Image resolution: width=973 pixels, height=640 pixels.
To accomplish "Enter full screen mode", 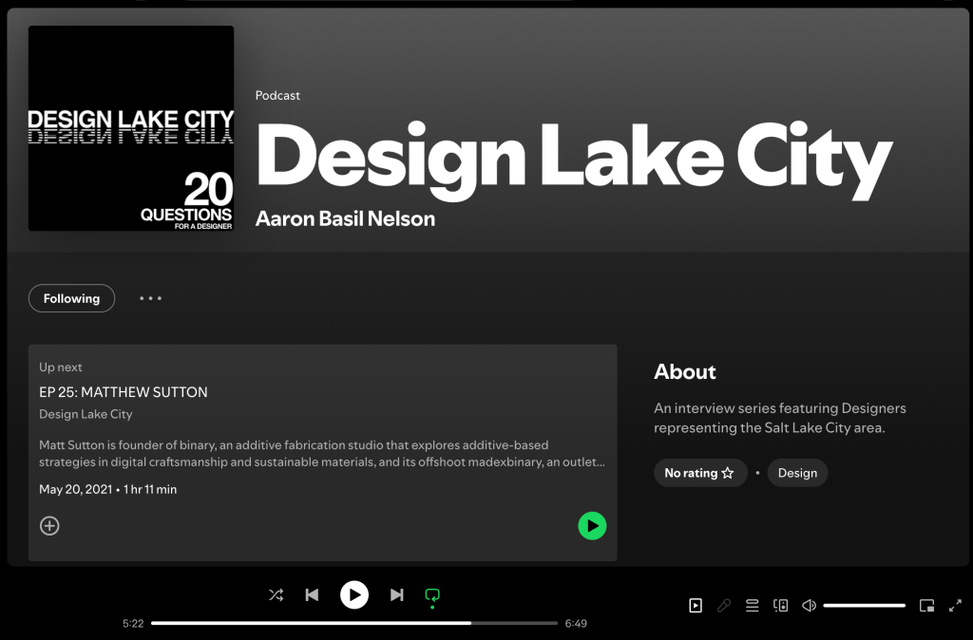I will click(x=955, y=606).
